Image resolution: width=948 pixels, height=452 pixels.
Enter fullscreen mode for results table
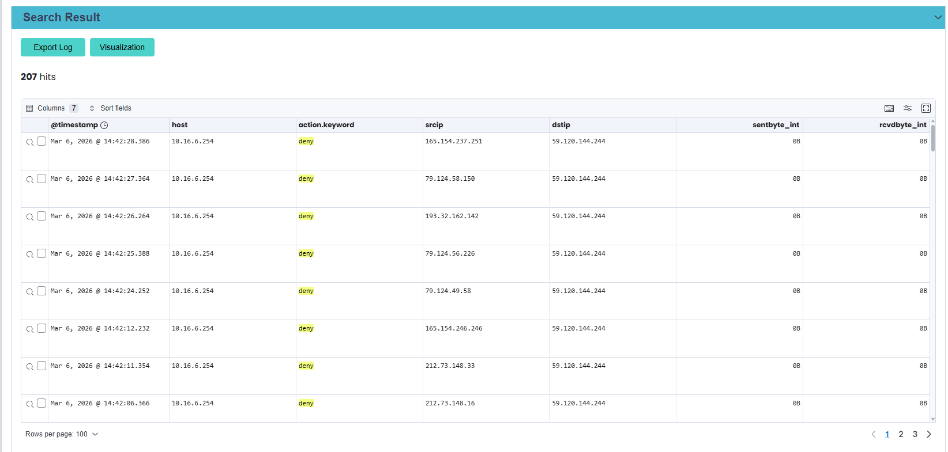pos(926,108)
